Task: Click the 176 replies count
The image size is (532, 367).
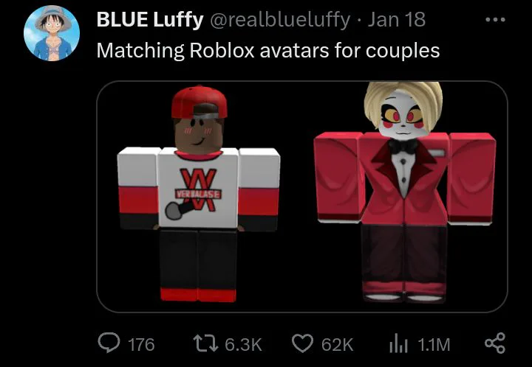Action: pos(141,345)
